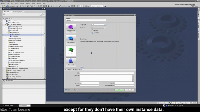
Task: Open the Options menu
Action: tap(28, 4)
